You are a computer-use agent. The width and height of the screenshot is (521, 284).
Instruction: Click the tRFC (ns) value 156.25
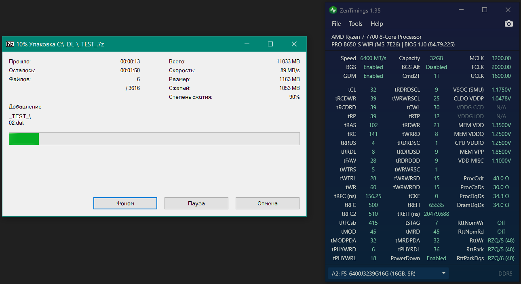[x=373, y=196]
